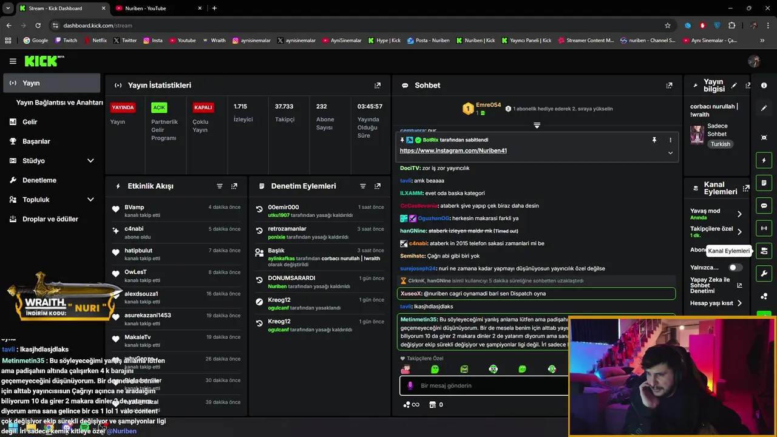Pop out the Denetim Eylemleri panel
The image size is (777, 437).
[378, 186]
